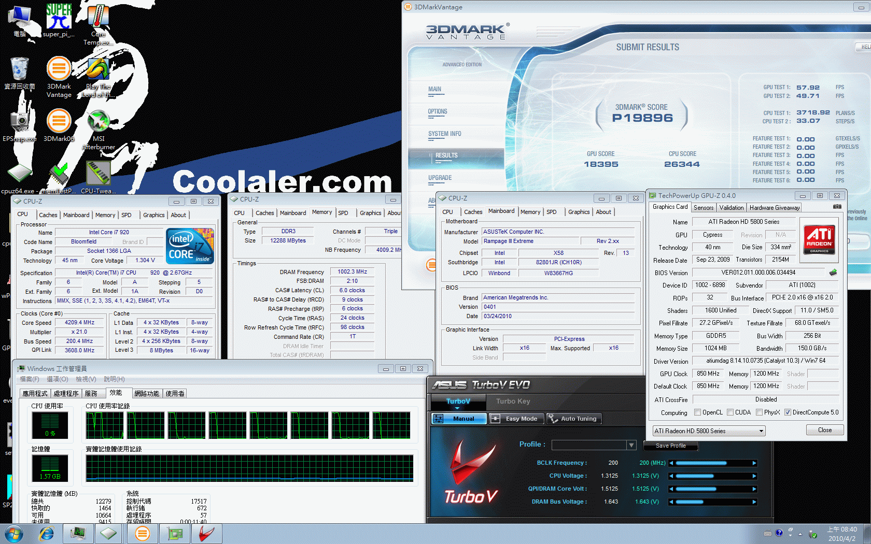Click BIOS Version field in GPU-Z
This screenshot has width=871, height=544.
coord(758,273)
